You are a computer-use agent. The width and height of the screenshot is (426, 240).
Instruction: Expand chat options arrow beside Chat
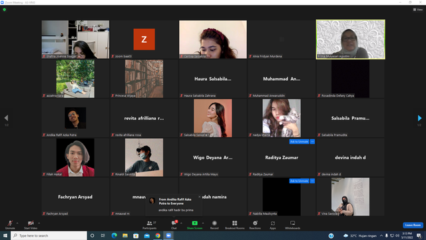(181, 223)
